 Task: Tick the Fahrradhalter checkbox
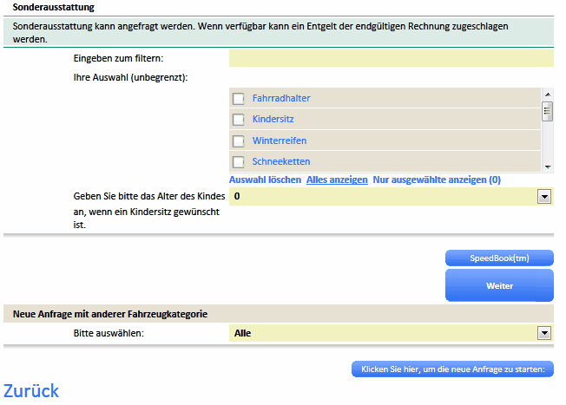click(239, 99)
